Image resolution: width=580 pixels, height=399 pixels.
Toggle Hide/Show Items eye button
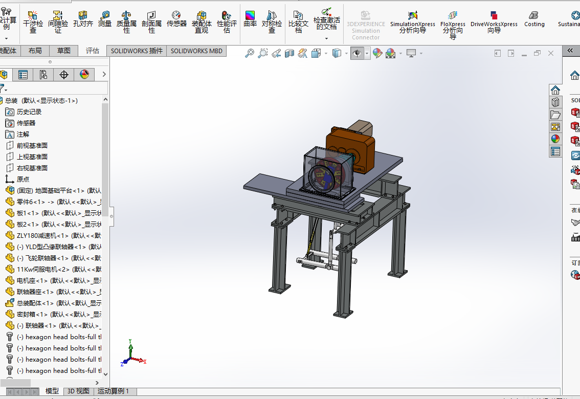(357, 54)
